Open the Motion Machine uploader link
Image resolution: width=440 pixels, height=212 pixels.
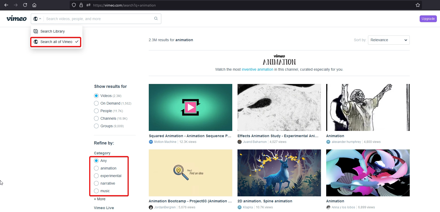coord(165,142)
